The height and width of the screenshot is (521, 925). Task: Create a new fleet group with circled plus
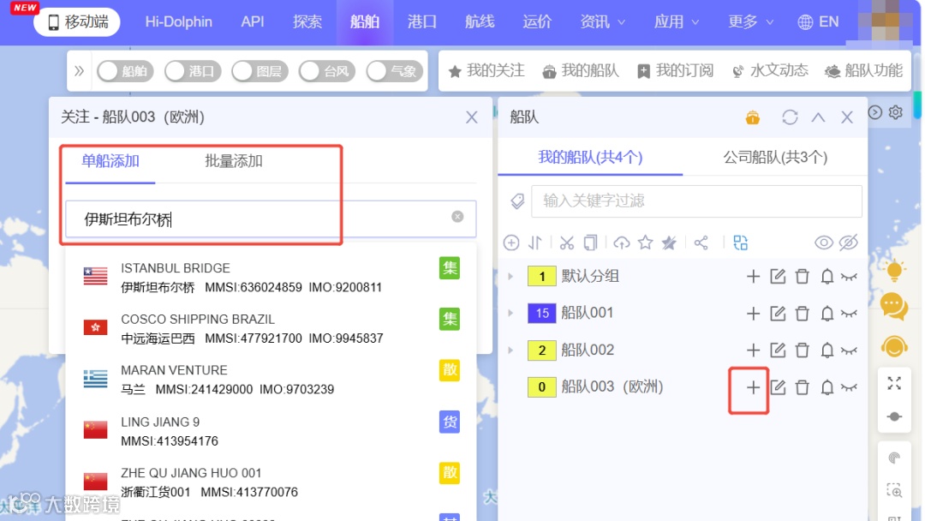[x=511, y=243]
